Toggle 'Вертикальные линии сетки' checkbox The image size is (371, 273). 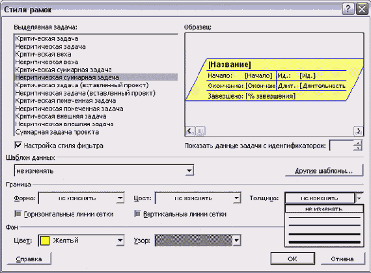tap(137, 214)
